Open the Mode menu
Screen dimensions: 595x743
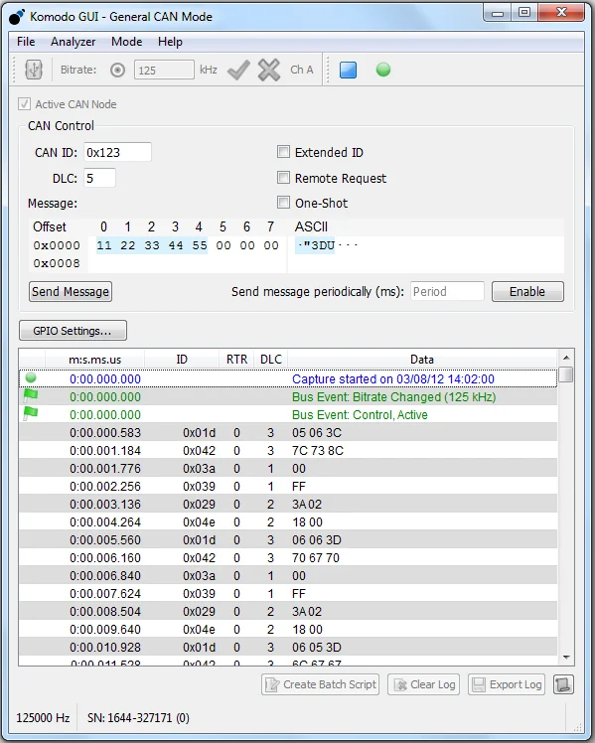click(126, 42)
